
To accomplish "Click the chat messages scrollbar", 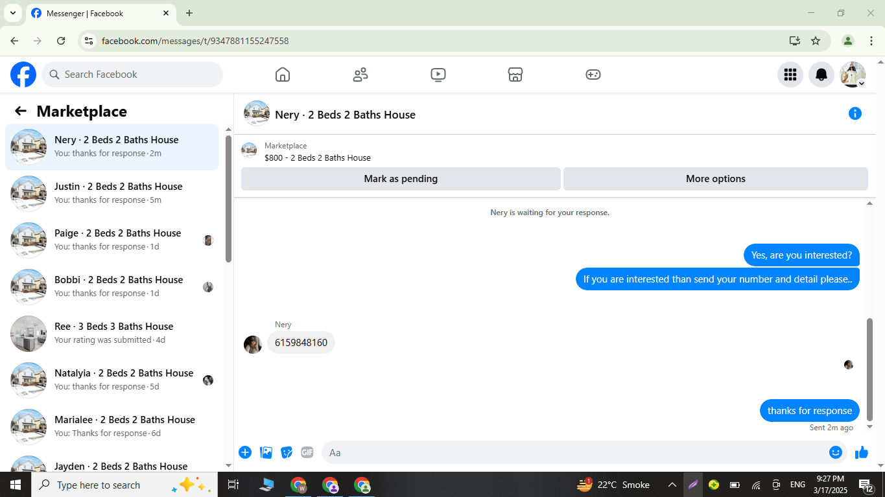I will [x=870, y=369].
